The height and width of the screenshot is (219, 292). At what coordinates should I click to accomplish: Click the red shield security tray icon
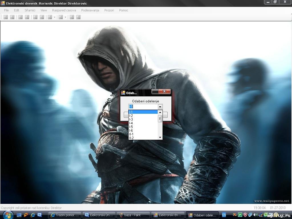coord(245,215)
